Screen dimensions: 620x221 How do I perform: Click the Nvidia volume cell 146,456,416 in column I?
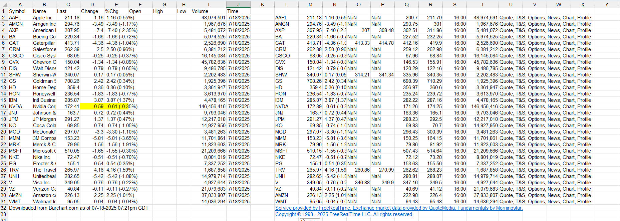[209, 106]
